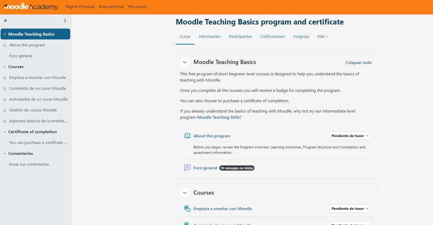
Task: Open Pendiente de hacer dropdown for About this program
Action: pos(350,136)
